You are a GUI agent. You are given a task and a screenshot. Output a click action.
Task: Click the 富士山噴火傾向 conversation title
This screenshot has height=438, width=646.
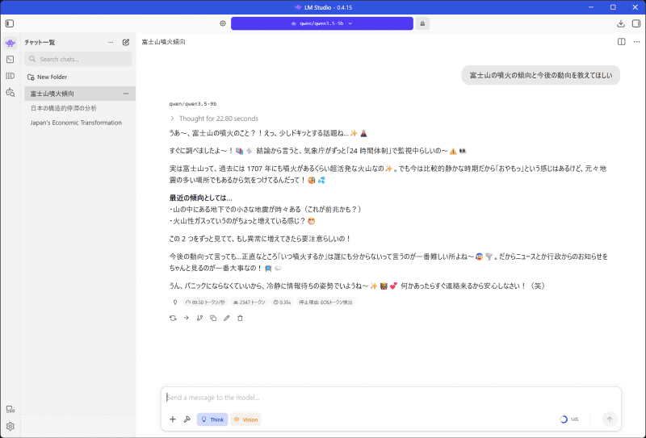point(164,42)
